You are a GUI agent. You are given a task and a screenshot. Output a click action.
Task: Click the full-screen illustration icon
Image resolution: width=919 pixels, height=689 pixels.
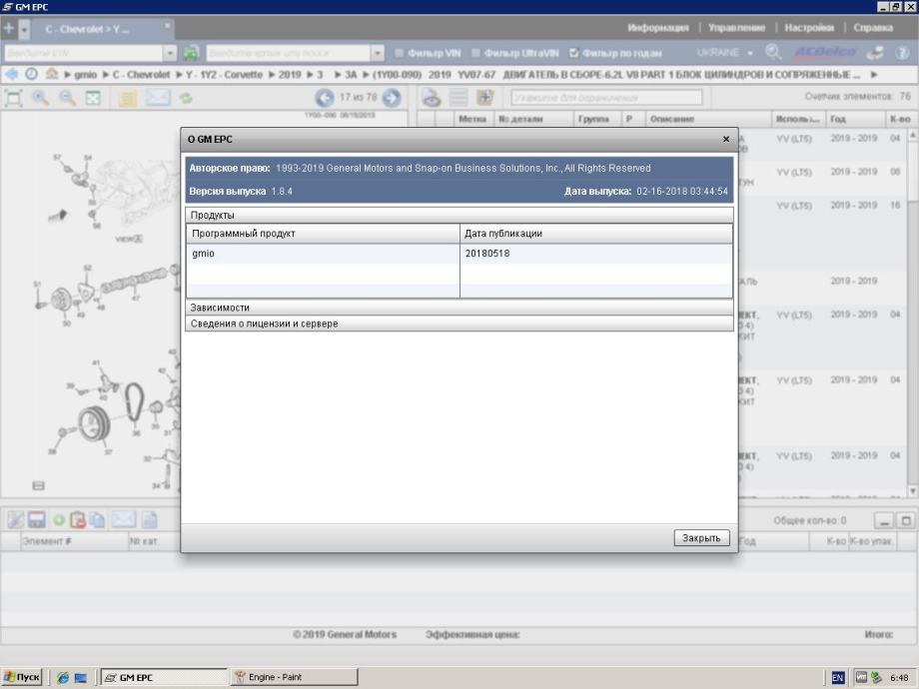coord(93,98)
